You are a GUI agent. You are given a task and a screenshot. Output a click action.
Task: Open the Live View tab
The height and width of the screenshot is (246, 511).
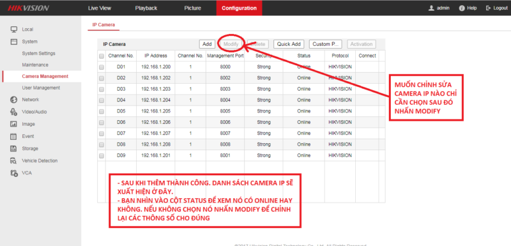(100, 8)
